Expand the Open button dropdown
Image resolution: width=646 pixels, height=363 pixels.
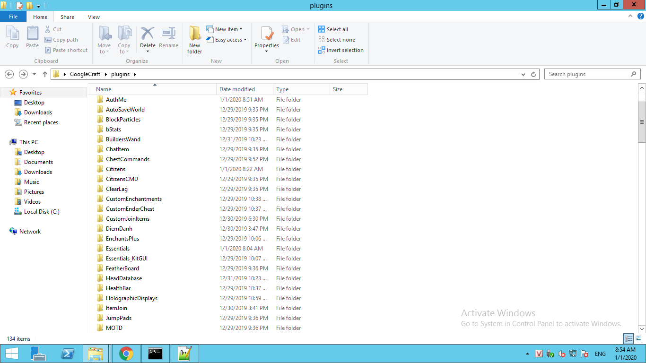pos(308,29)
